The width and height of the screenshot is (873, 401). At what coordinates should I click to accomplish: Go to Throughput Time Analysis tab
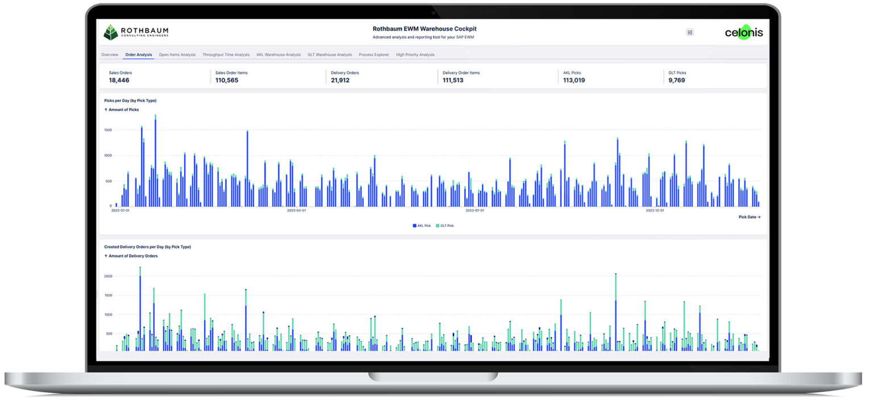(226, 55)
